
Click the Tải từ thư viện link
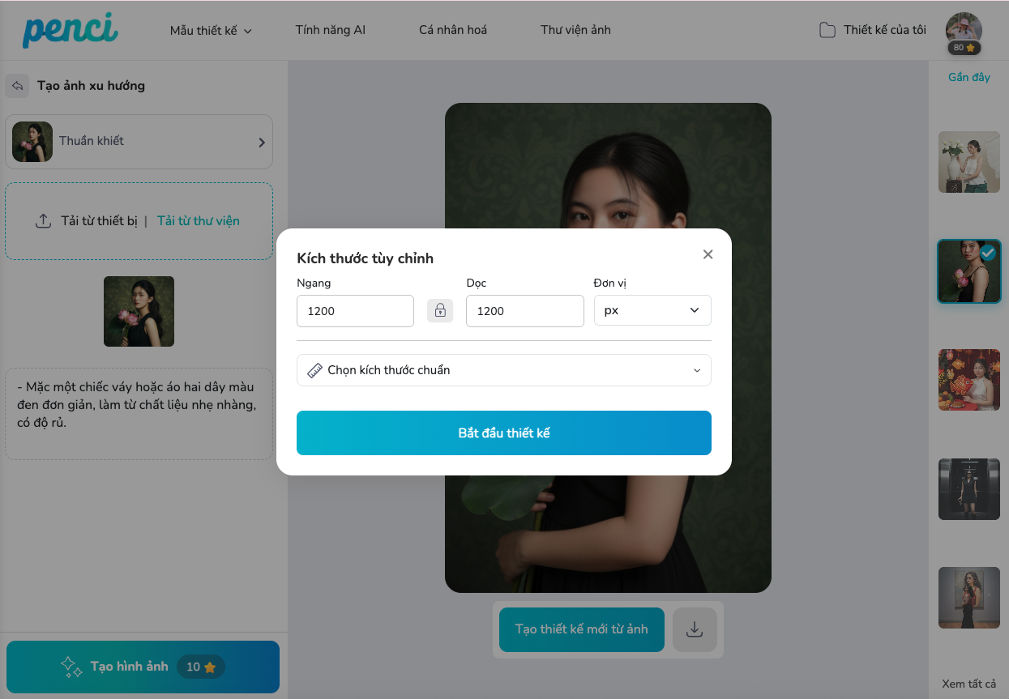click(198, 221)
